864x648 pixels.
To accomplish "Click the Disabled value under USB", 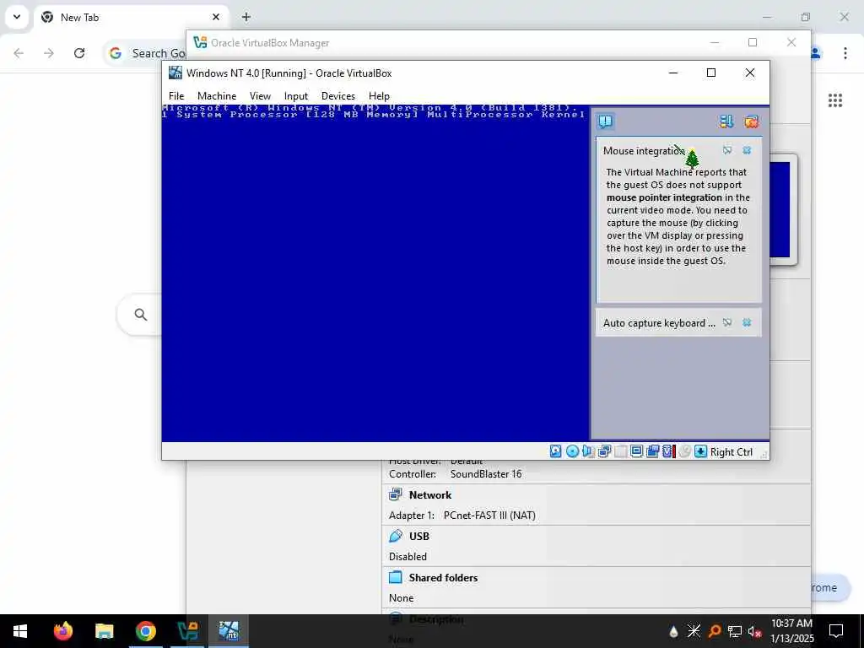I will coord(408,557).
